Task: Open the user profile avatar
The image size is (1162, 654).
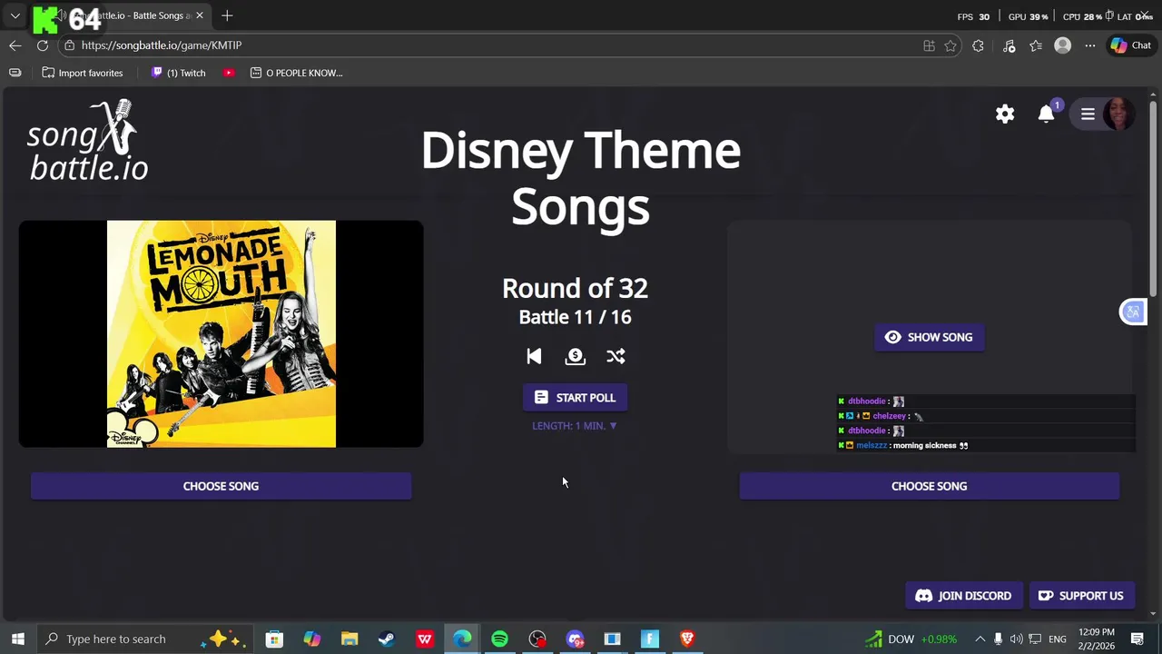Action: coord(1119,114)
